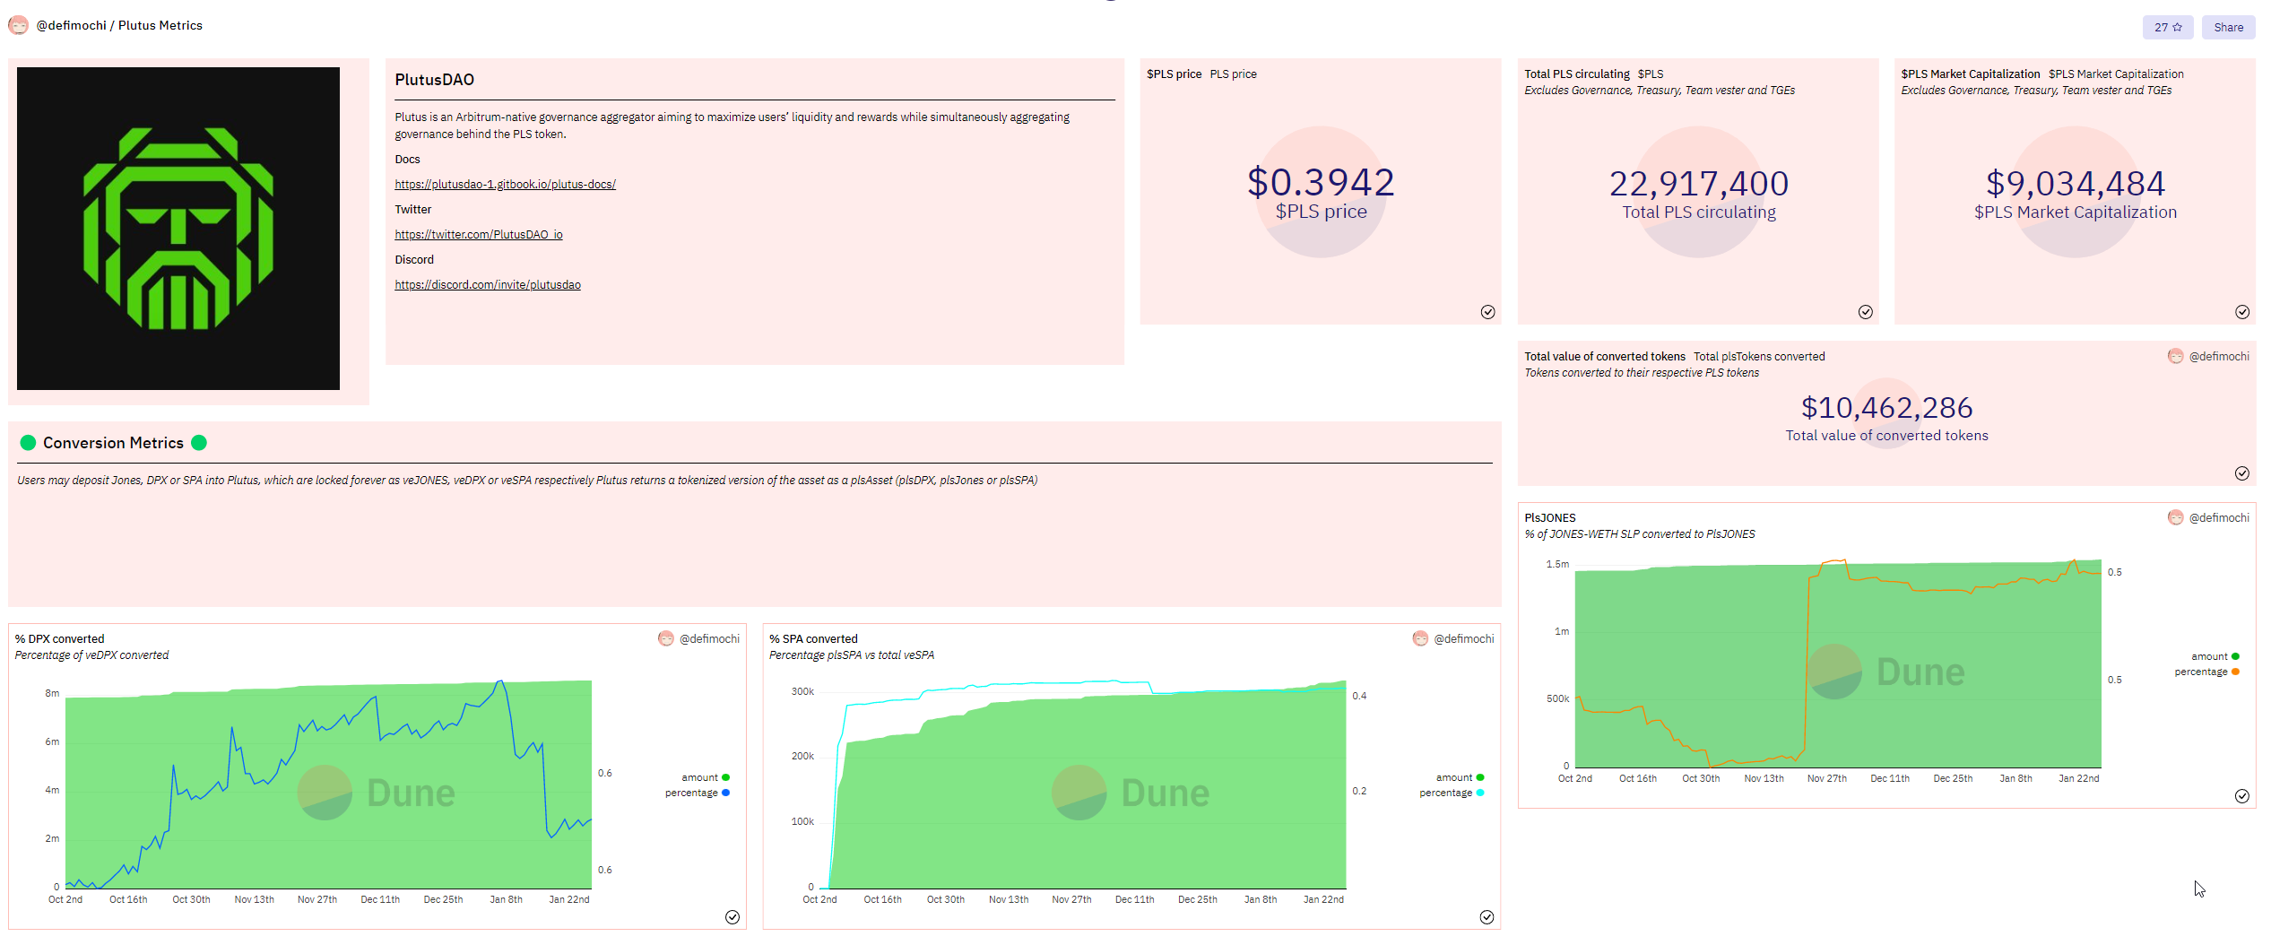Open the '% SPA converted' chart title
This screenshot has width=2271, height=945.
coord(813,639)
